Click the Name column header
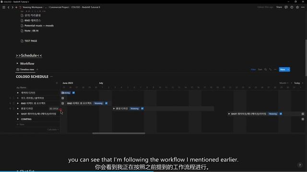The width and height of the screenshot is (307, 172). 21,87
